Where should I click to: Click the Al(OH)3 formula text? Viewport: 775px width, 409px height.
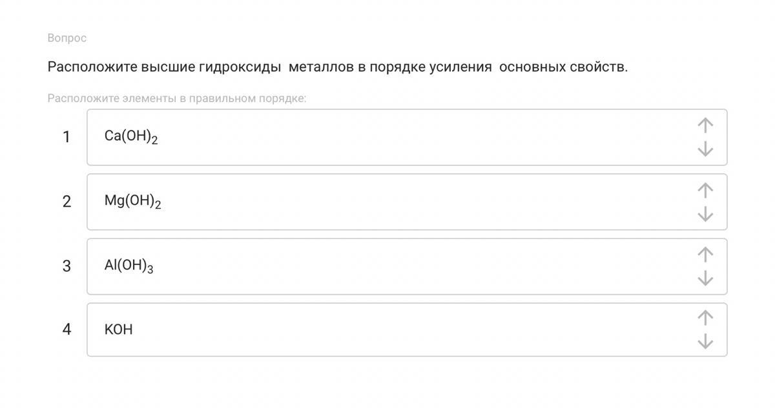(129, 266)
